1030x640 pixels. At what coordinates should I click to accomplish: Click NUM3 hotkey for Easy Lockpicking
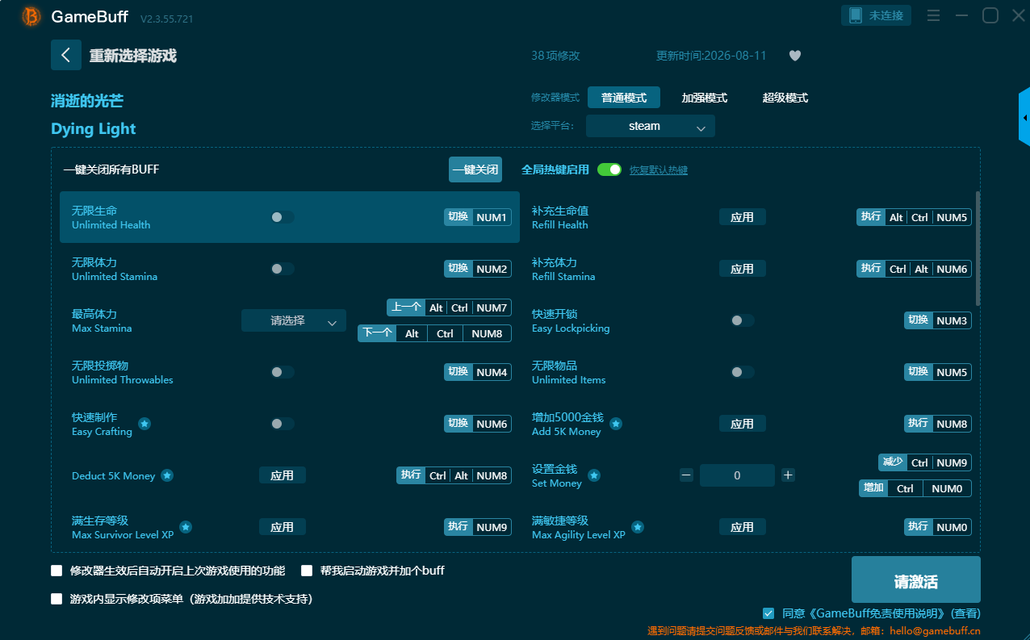coord(952,320)
